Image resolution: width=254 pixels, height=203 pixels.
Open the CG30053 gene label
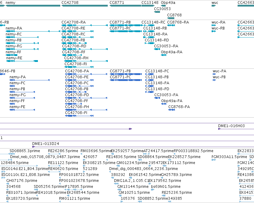162,9
